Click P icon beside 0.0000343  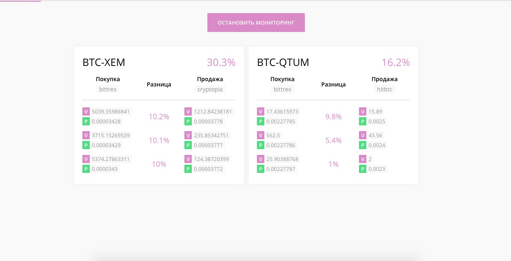[86, 169]
